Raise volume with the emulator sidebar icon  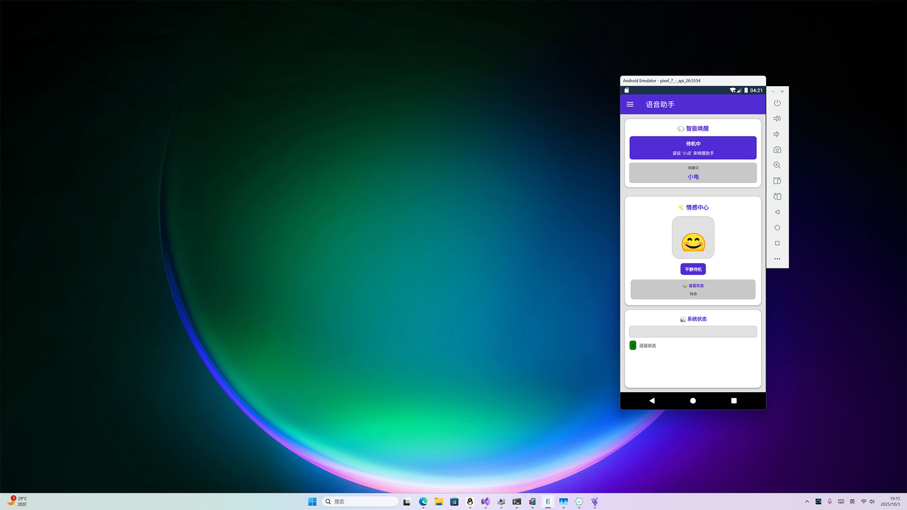[777, 118]
